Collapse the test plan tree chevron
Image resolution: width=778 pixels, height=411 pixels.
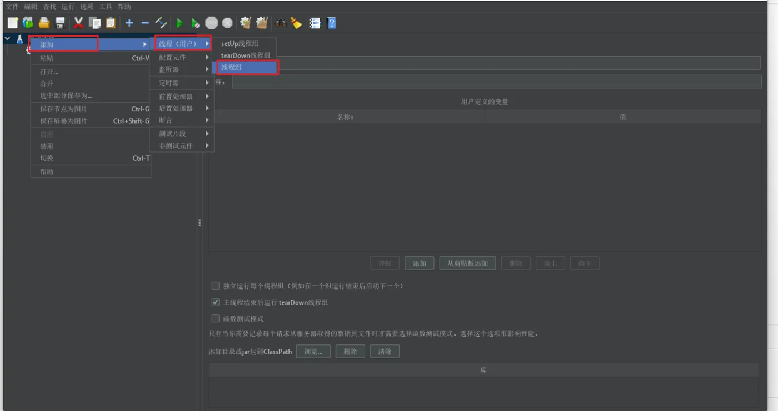click(7, 39)
